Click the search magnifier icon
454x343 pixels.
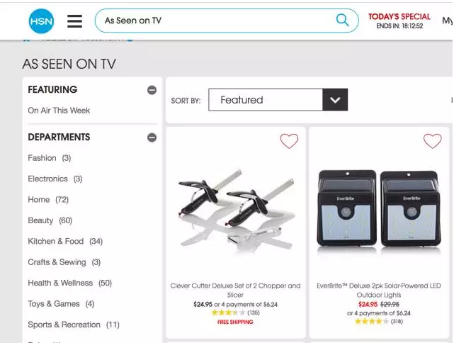[342, 21]
